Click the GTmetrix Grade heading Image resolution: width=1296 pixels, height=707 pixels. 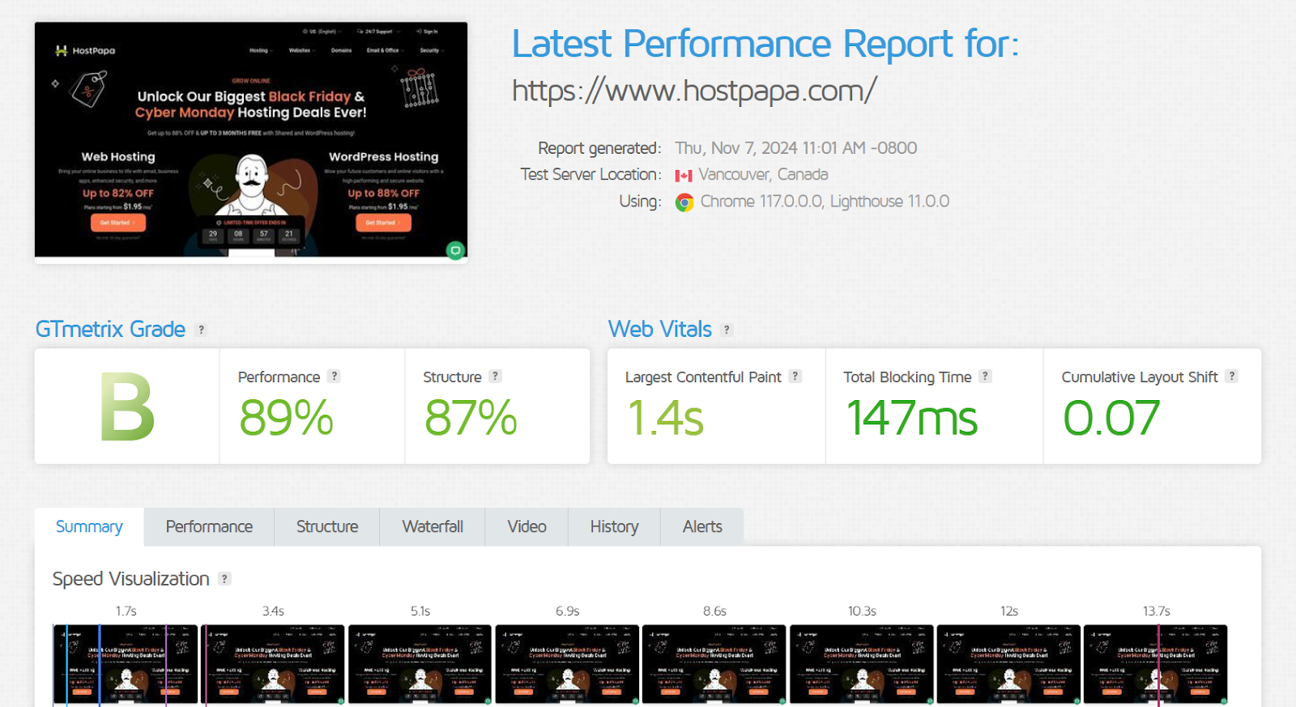(x=110, y=330)
